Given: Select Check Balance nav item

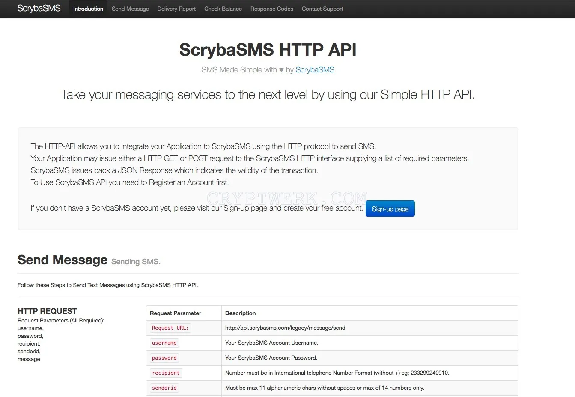Looking at the screenshot, I should (x=223, y=9).
